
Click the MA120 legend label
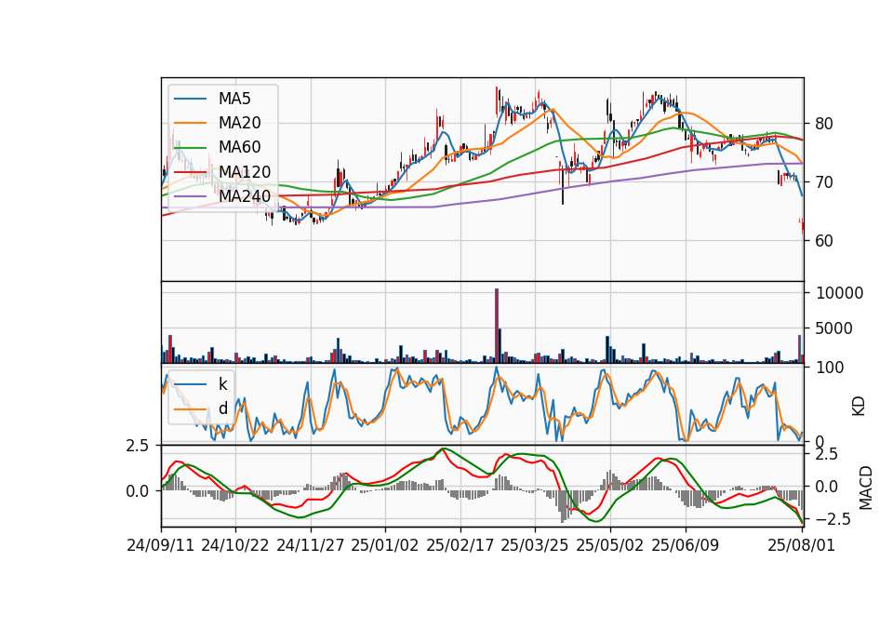tap(245, 171)
